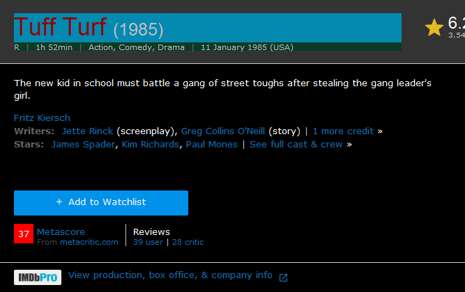This screenshot has width=465, height=292.
Task: Click the IMDbPro logo badge
Action: pos(38,277)
